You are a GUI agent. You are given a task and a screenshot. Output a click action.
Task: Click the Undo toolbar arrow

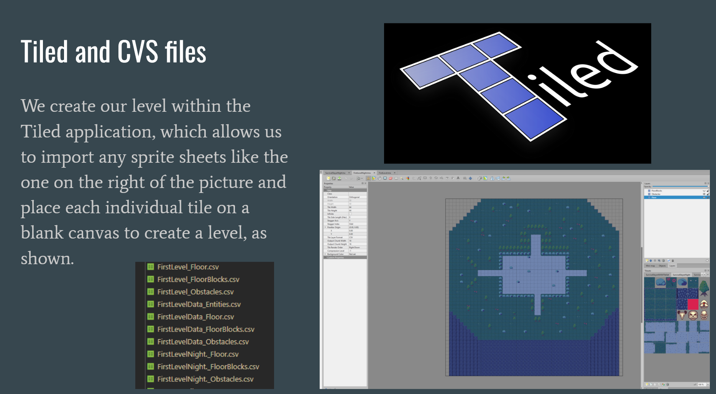(x=346, y=178)
